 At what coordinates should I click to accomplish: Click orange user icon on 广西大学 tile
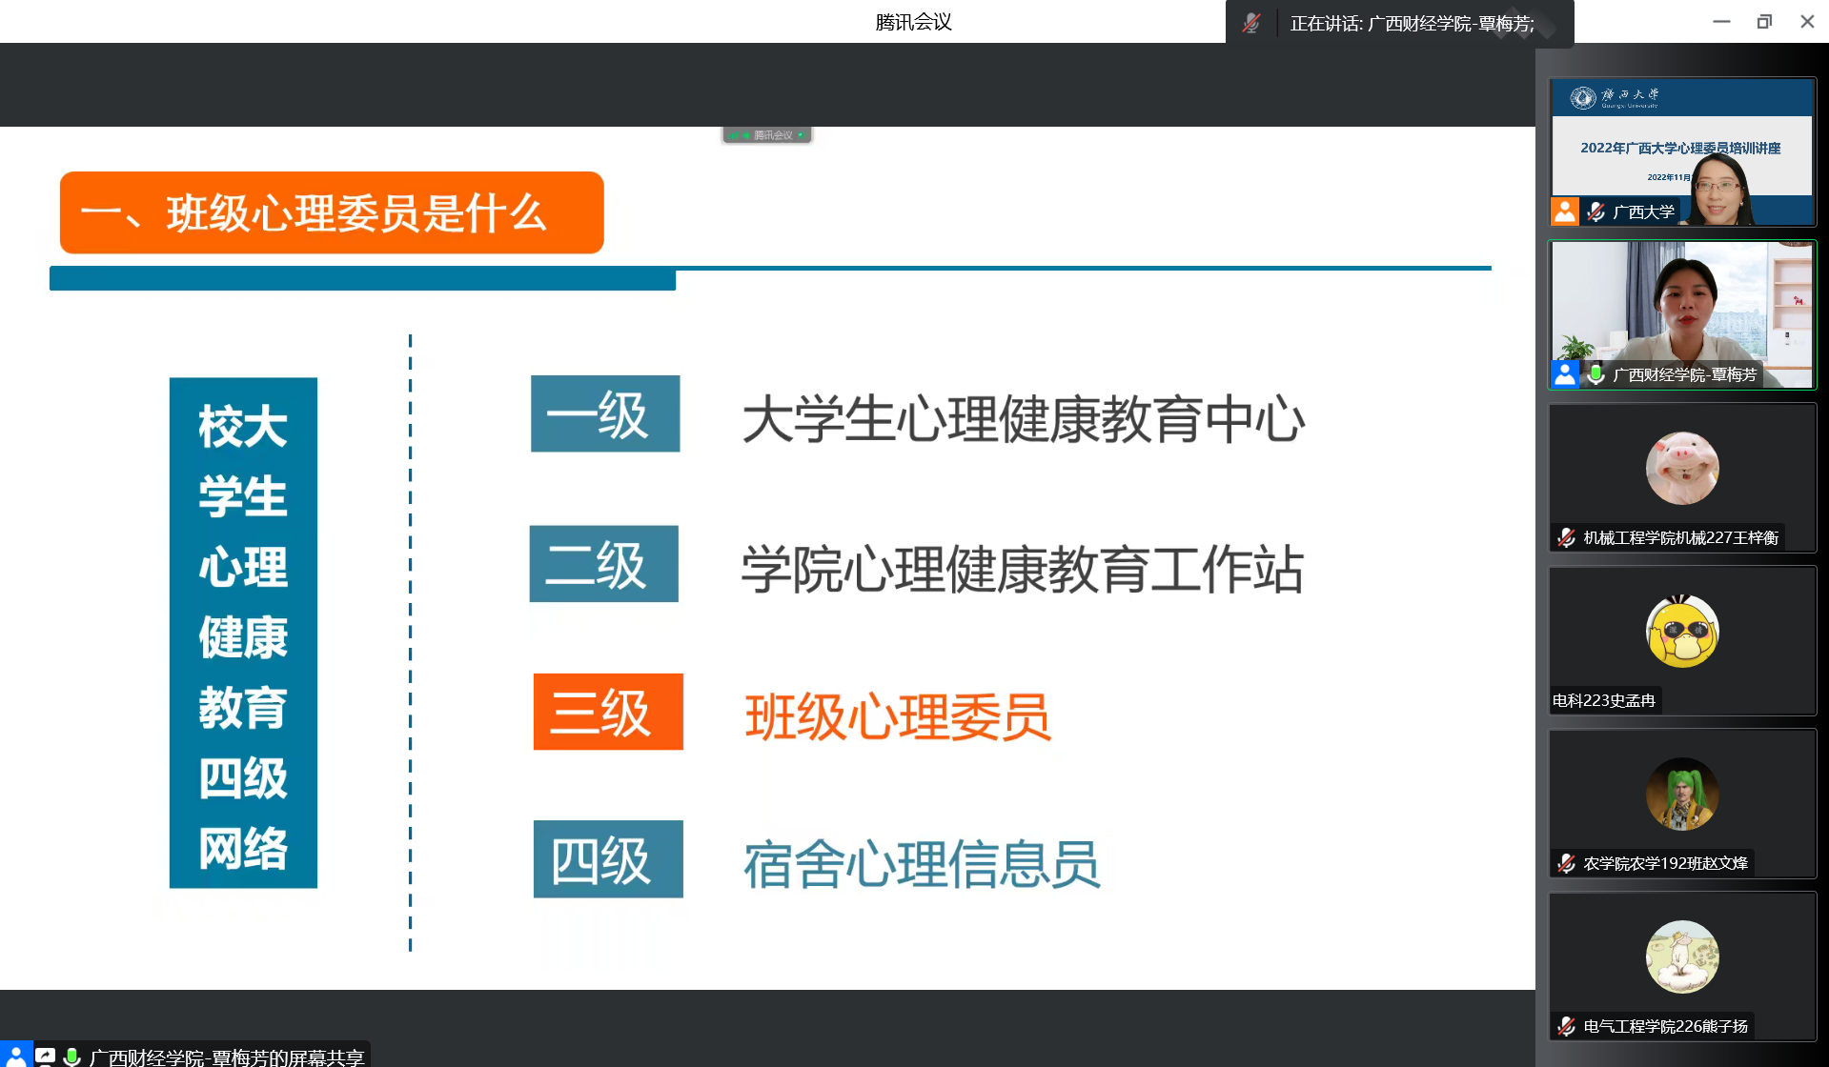1565,211
